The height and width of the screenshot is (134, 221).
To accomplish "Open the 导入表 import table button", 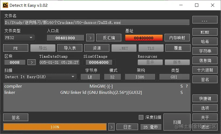I will 70,48.
